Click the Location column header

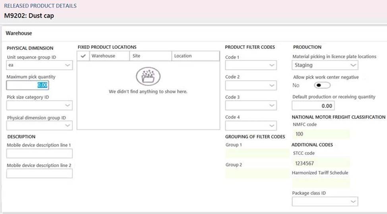pos(183,56)
